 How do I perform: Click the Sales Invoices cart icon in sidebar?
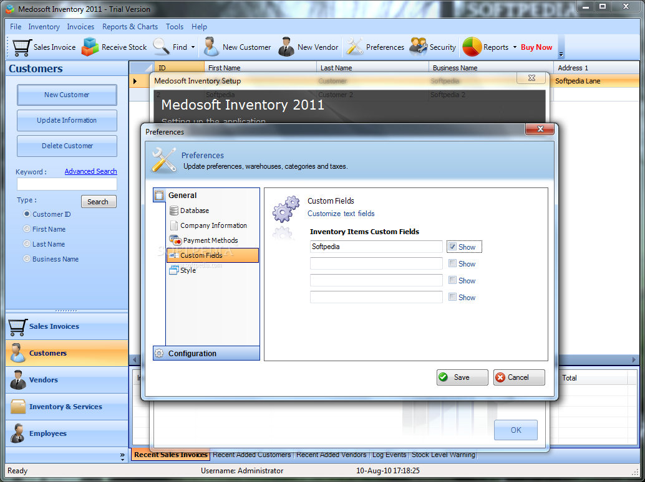17,327
